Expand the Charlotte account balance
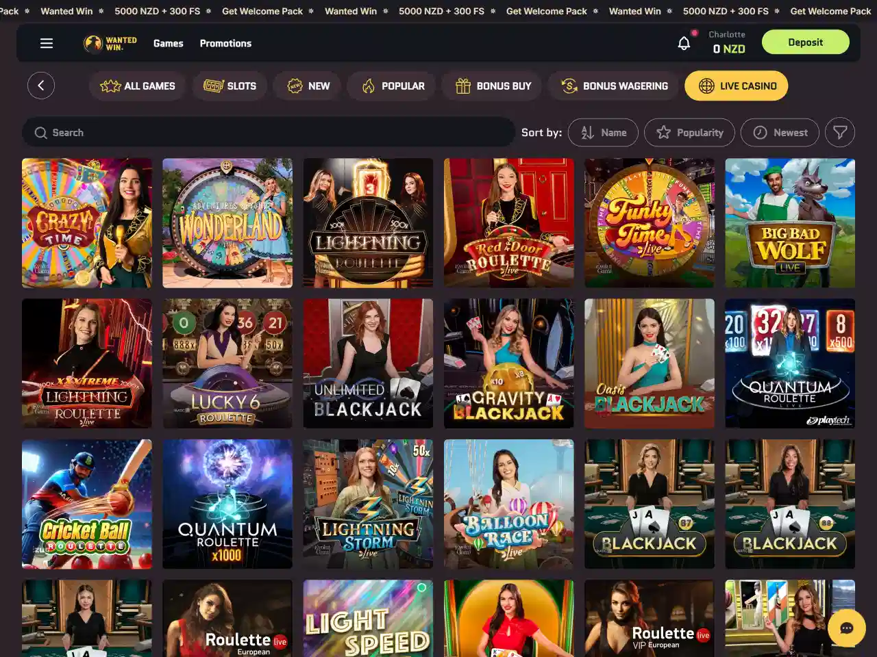This screenshot has height=657, width=877. (728, 42)
